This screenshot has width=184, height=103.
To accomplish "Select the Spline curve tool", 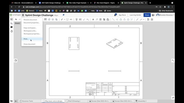I will [141, 19].
